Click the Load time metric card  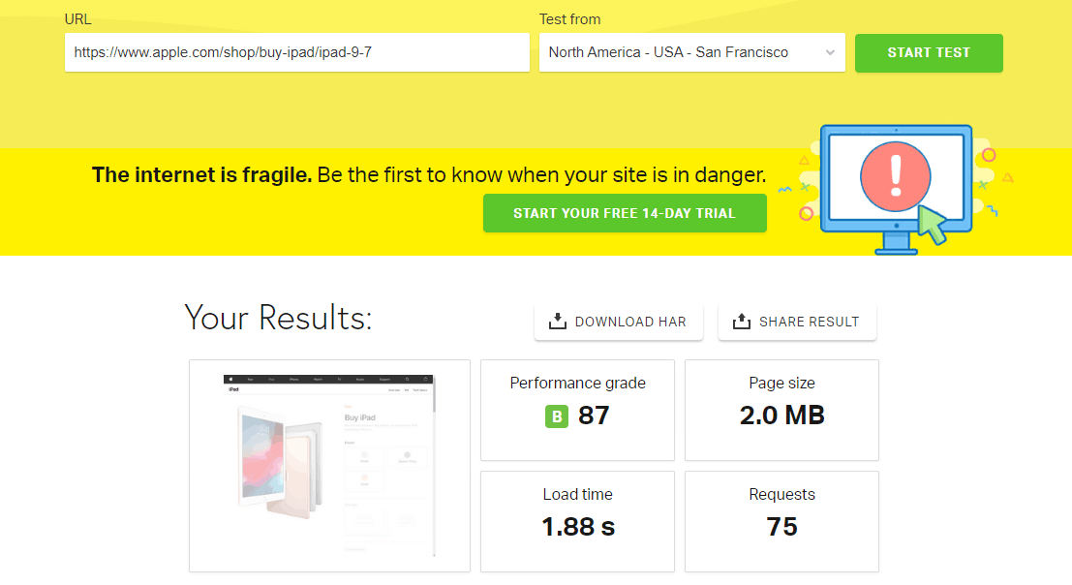tap(576, 521)
